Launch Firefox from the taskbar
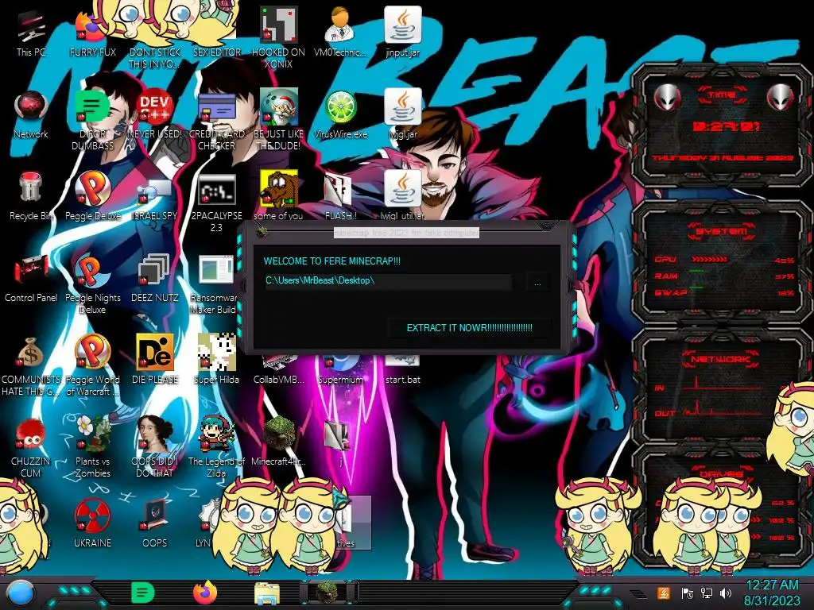The image size is (814, 610). (205, 593)
